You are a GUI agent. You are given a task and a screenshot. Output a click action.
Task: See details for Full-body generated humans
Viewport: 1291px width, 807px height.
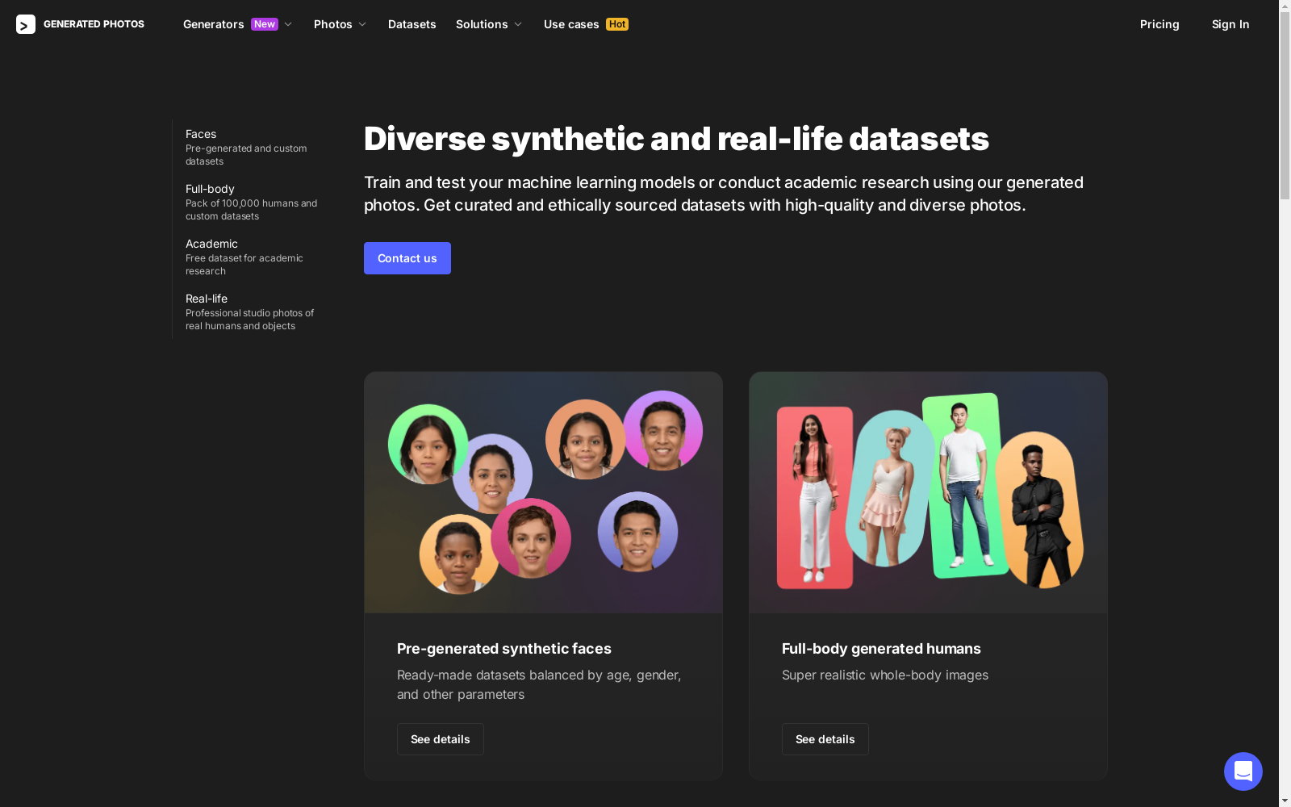(825, 739)
